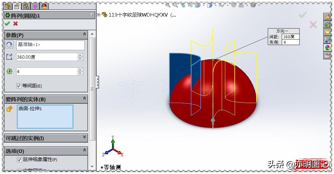Image resolution: width=334 pixels, height=174 pixels.
Task: Open the Custom Properties task pane tab
Action: click(x=327, y=55)
